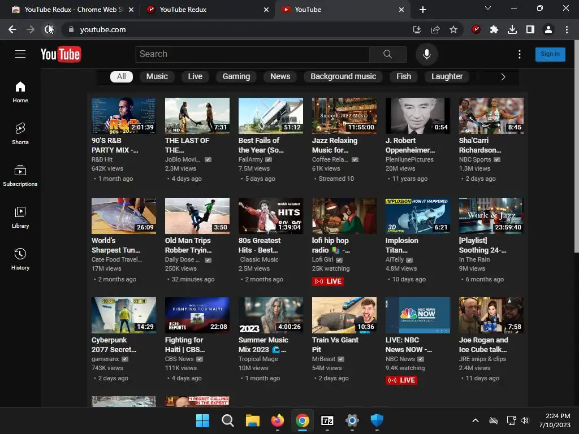This screenshot has width=579, height=434.
Task: Open CBS News channel link
Action: click(179, 359)
